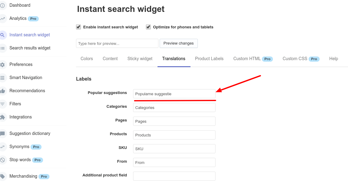This screenshot has height=185, width=348.
Task: Open Filters using its funnel icon
Action: pos(3,104)
